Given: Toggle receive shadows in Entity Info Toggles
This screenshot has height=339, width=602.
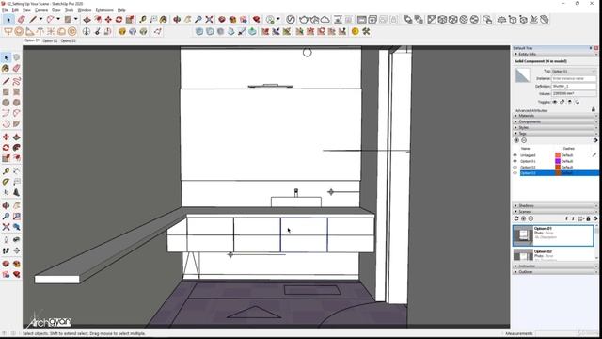Looking at the screenshot, I should [x=569, y=102].
